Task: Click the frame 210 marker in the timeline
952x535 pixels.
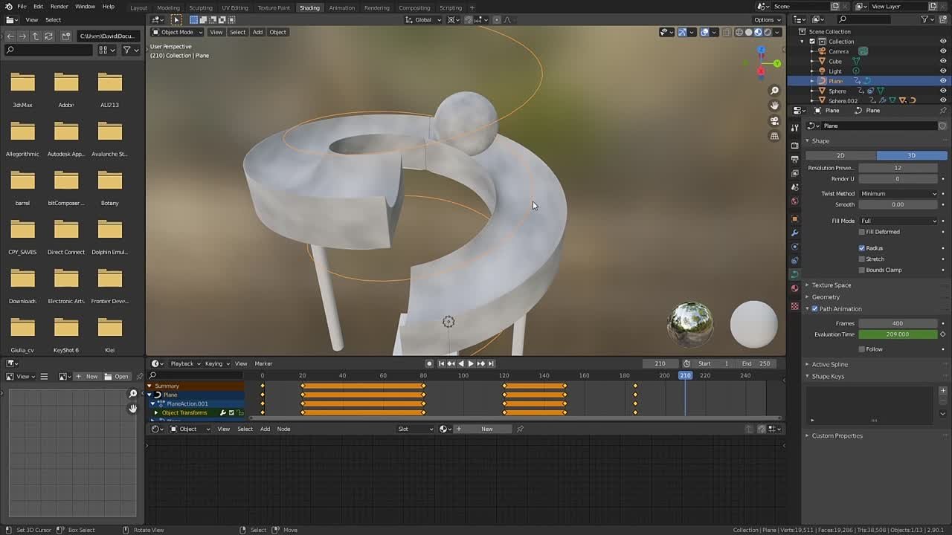Action: pos(684,375)
